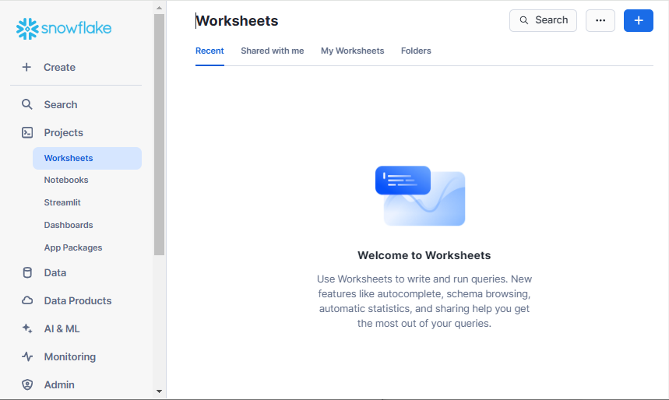Open the three-dots more options menu
Viewport: 669px width, 400px height.
pyautogui.click(x=600, y=20)
